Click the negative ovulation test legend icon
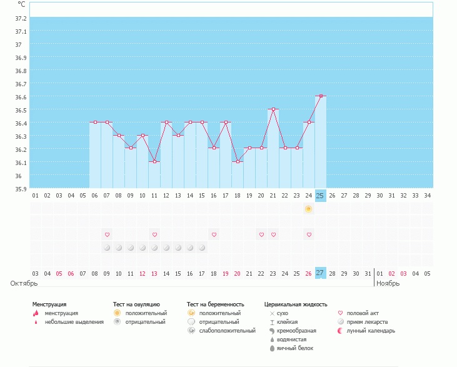 (x=117, y=322)
